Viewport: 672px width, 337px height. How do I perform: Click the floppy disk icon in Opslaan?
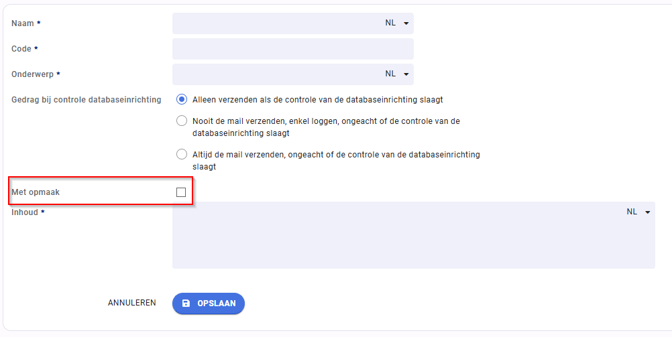(186, 304)
